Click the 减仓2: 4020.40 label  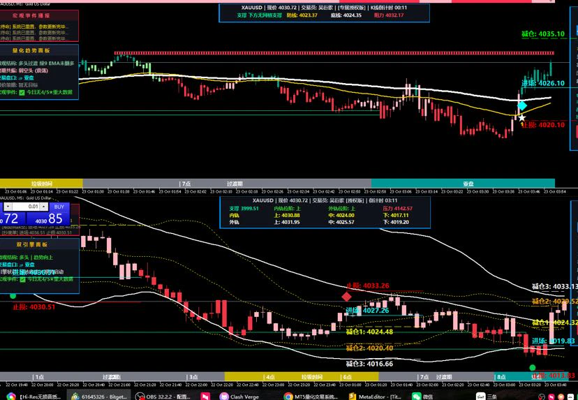coord(369,348)
